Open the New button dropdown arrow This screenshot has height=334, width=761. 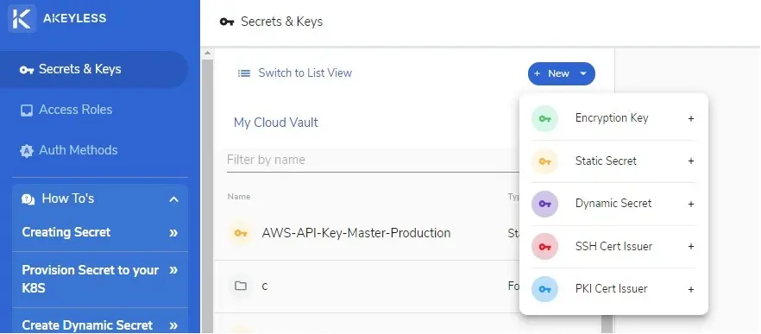pos(583,74)
